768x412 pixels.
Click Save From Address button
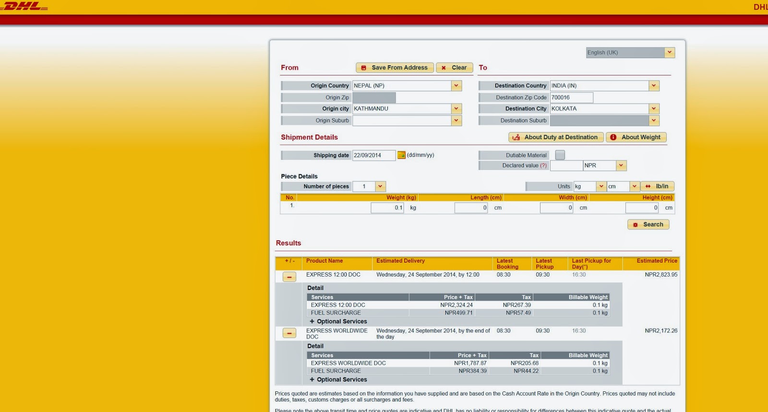(x=395, y=68)
